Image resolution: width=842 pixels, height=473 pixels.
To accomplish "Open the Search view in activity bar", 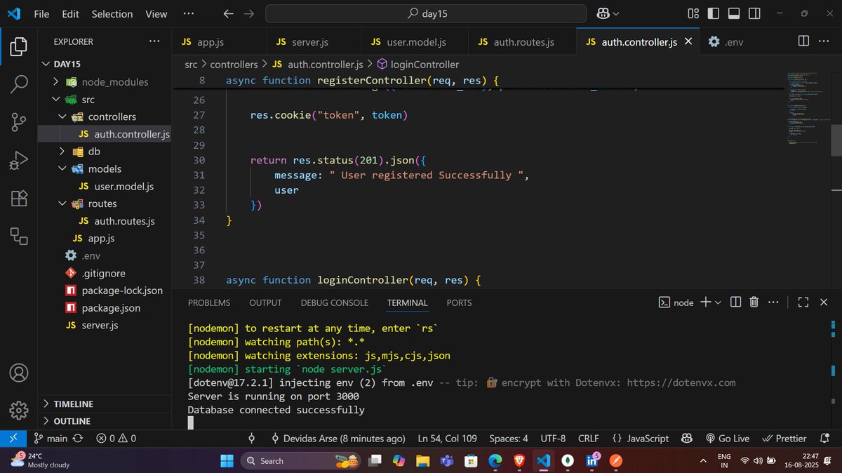I will (19, 85).
